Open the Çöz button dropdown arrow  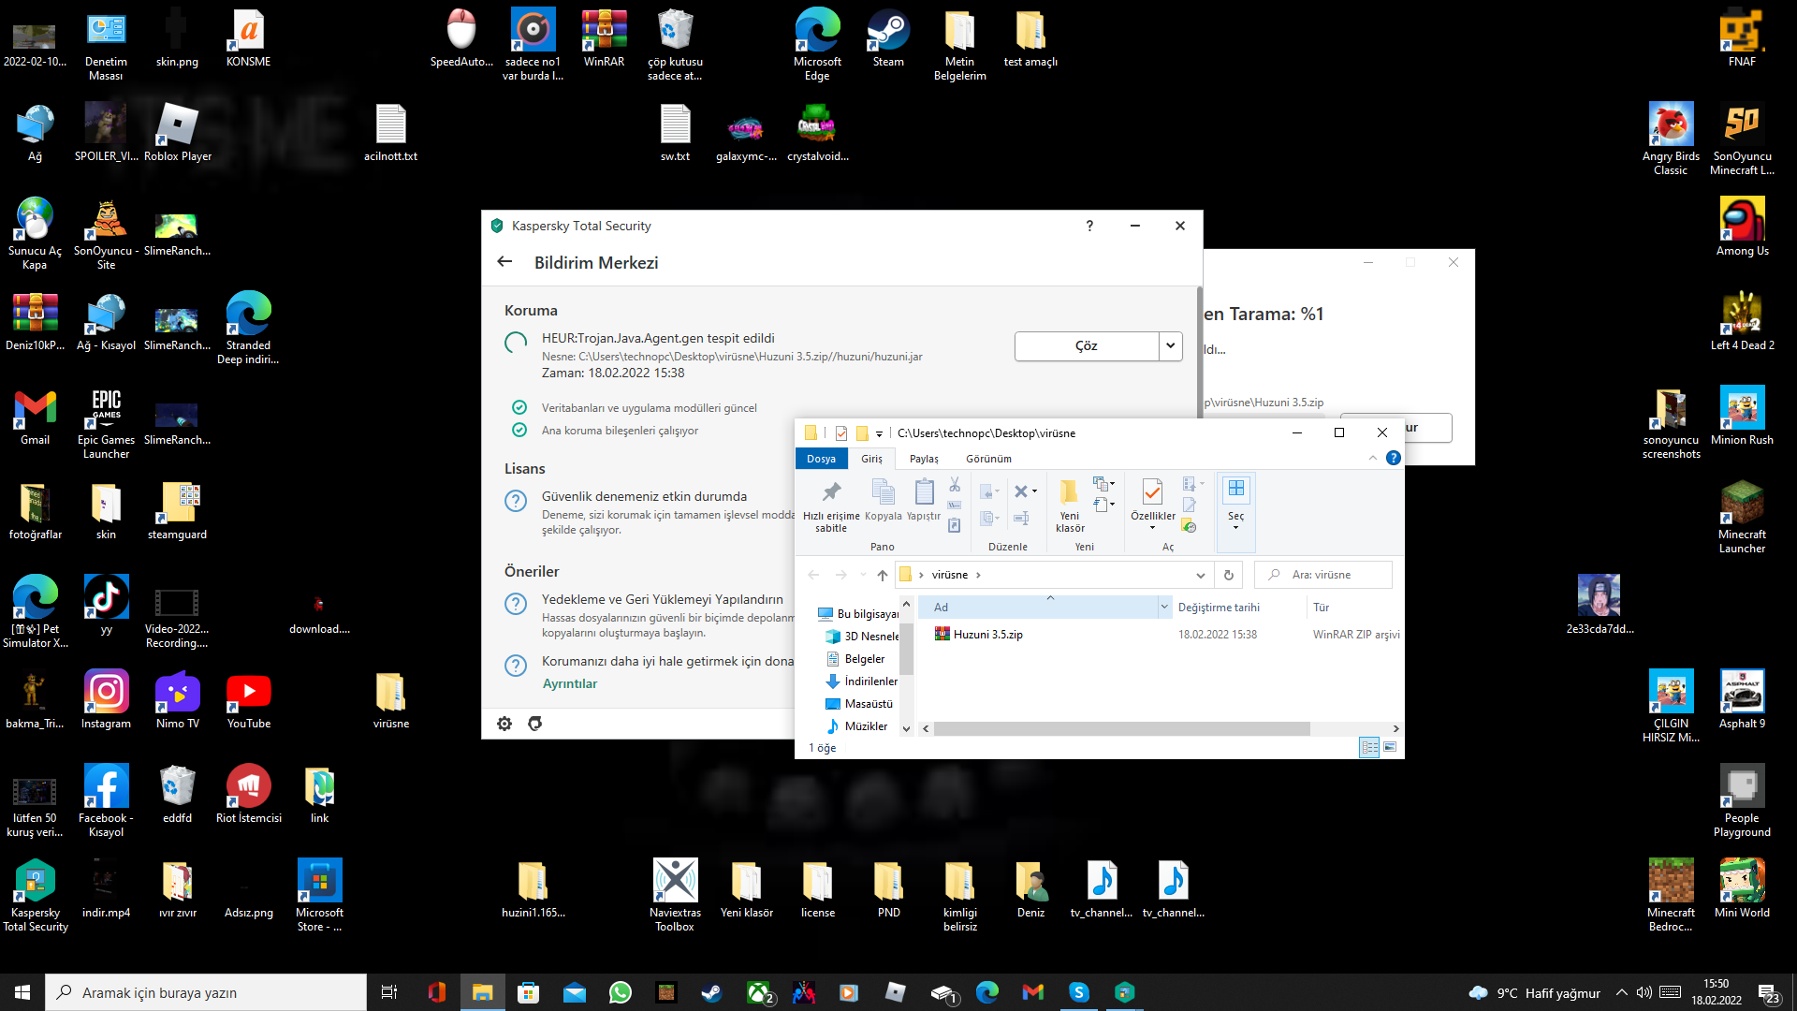pos(1170,346)
